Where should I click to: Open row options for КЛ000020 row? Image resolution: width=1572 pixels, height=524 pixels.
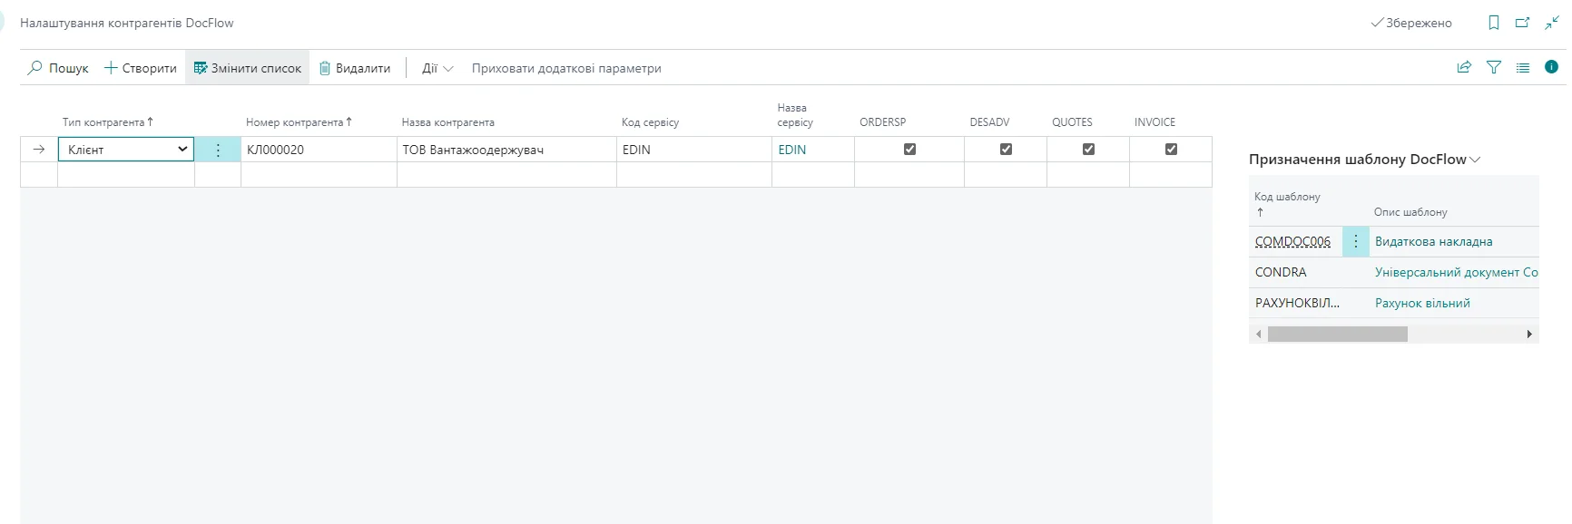(x=218, y=150)
